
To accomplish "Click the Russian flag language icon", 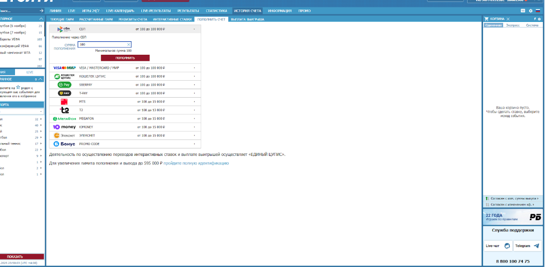I will click(537, 10).
